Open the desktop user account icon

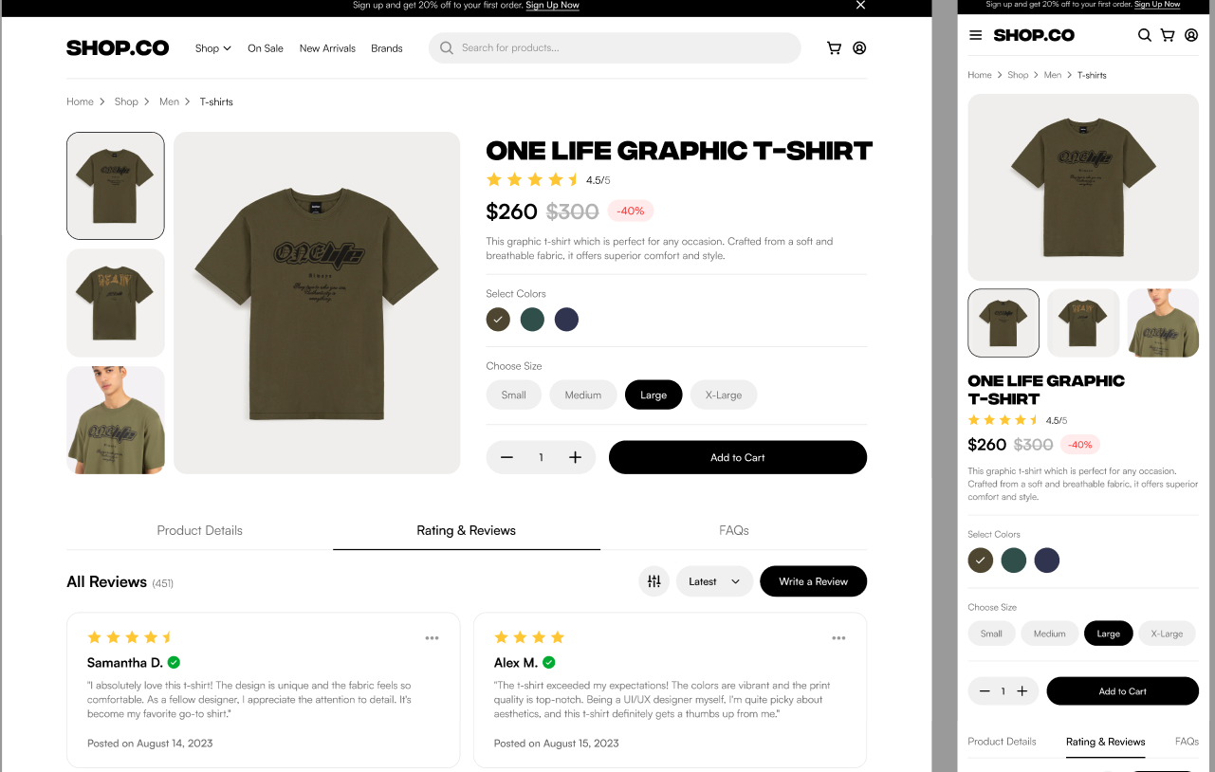click(x=859, y=48)
